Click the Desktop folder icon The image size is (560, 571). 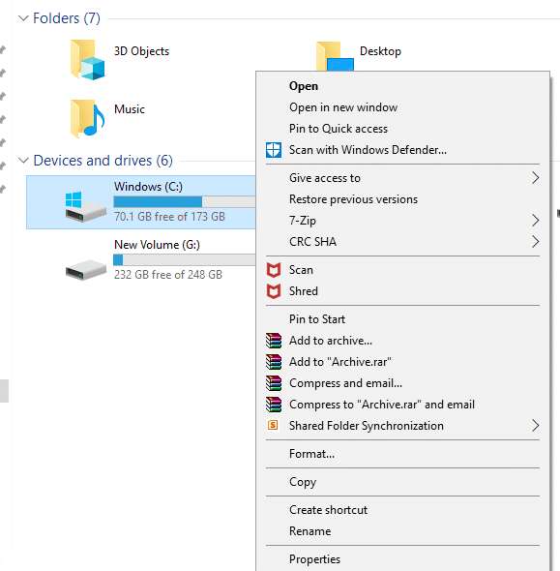pos(335,56)
